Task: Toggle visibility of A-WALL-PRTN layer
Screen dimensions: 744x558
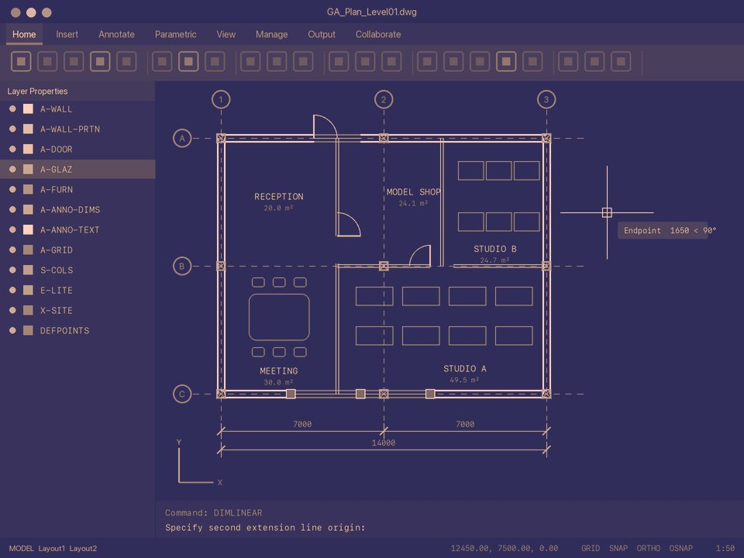Action: (x=13, y=129)
